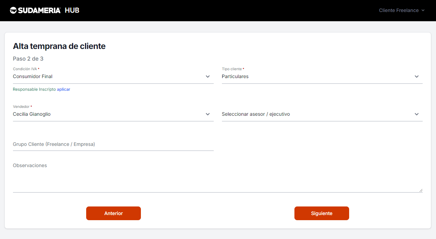
Task: Click the aplicar link
Action: click(64, 89)
